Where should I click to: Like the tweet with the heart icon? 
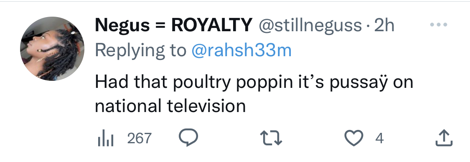coord(354,138)
